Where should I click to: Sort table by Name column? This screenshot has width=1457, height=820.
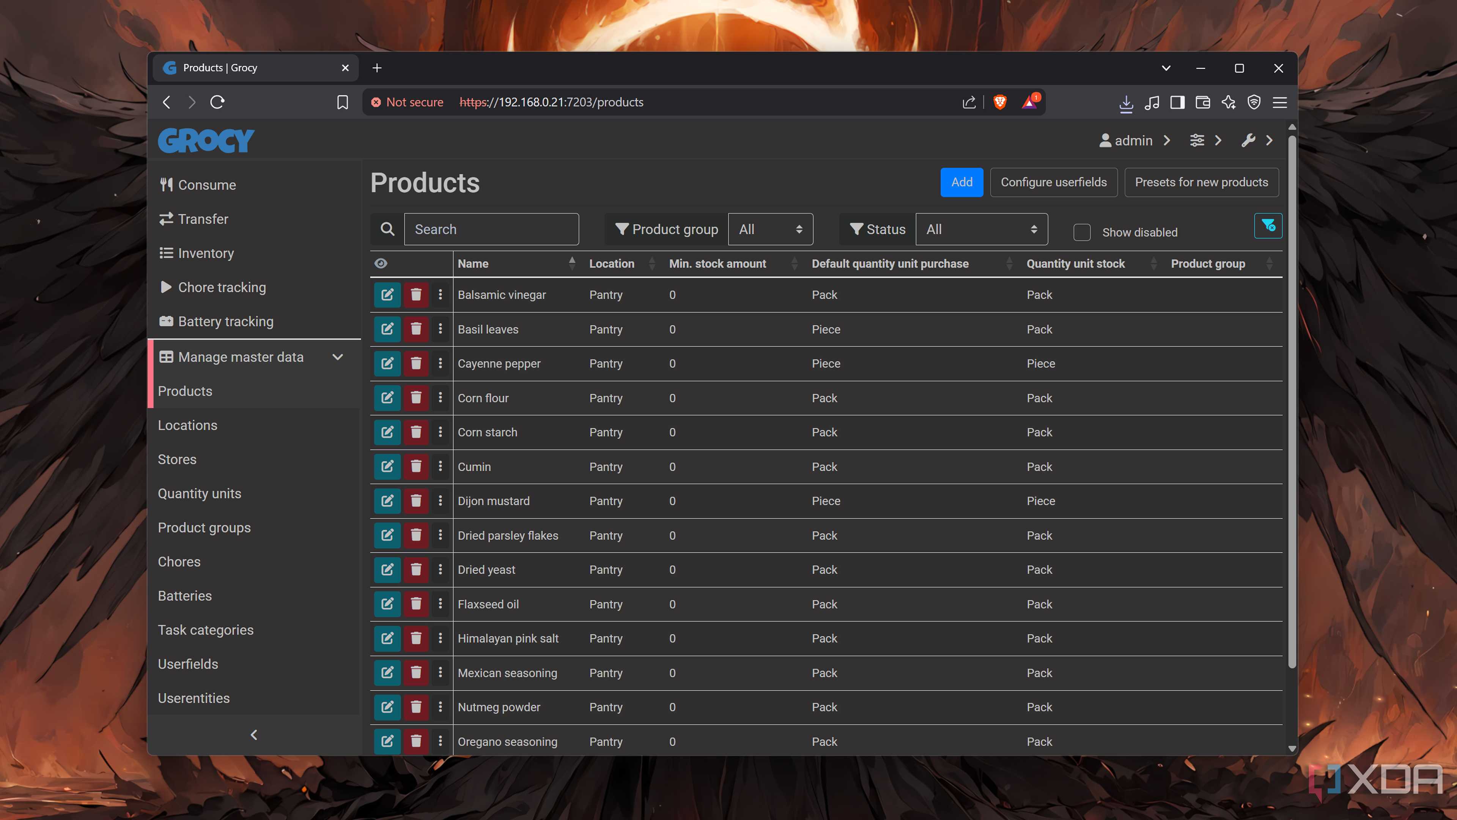pyautogui.click(x=516, y=264)
